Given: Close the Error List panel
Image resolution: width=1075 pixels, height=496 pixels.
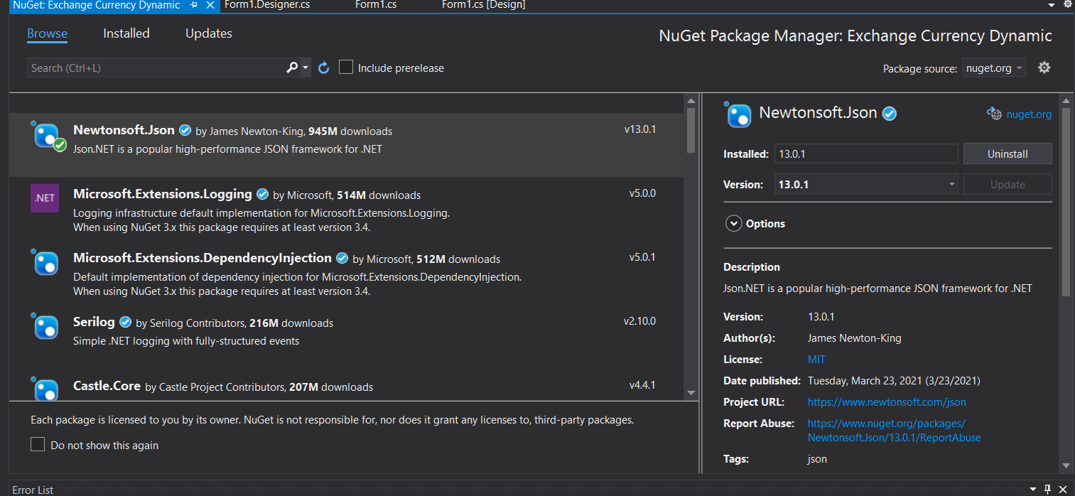Looking at the screenshot, I should (1063, 490).
